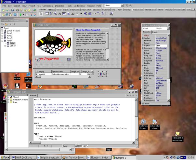
Task: Click the View Form toolbar icon
Action: click(7, 15)
